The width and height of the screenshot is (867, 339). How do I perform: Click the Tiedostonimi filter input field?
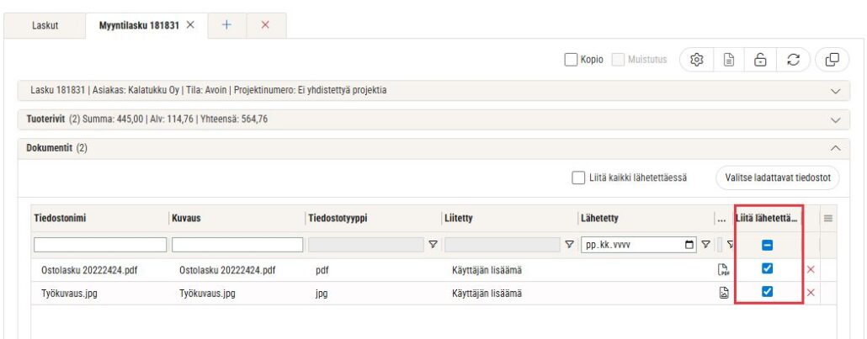[x=100, y=245]
